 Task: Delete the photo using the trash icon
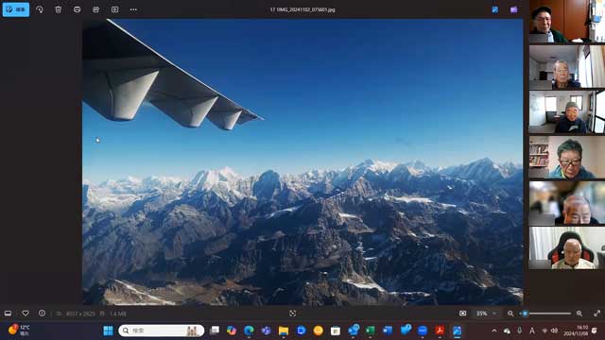(x=59, y=9)
